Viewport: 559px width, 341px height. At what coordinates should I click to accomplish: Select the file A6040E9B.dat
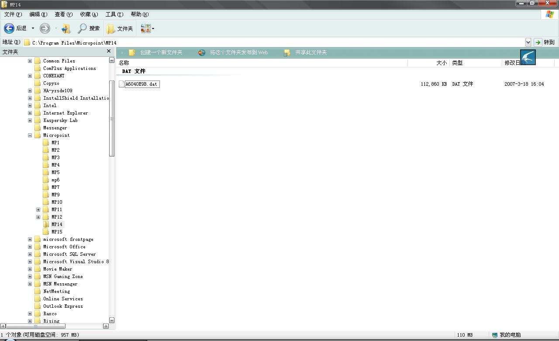point(142,84)
